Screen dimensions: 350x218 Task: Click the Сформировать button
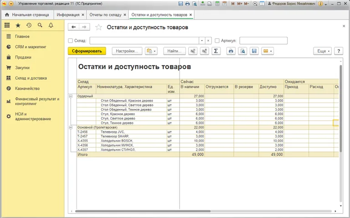pyautogui.click(x=87, y=51)
